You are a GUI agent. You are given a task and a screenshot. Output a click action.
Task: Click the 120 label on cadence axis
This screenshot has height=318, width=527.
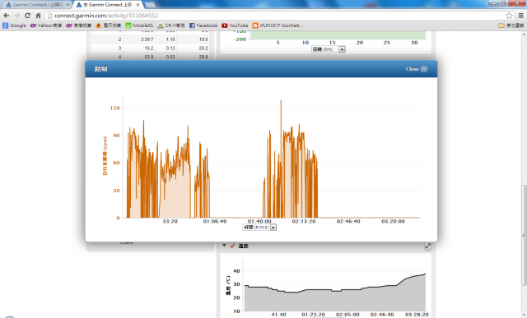[115, 108]
